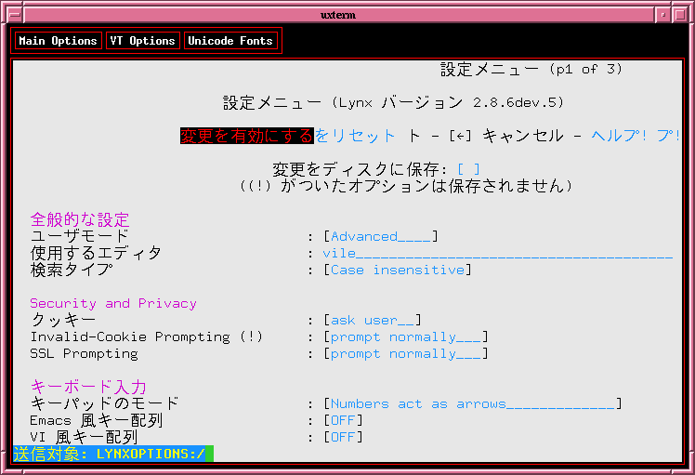Click the minimize button in the title bar
695x475 pixels.
tap(662, 14)
